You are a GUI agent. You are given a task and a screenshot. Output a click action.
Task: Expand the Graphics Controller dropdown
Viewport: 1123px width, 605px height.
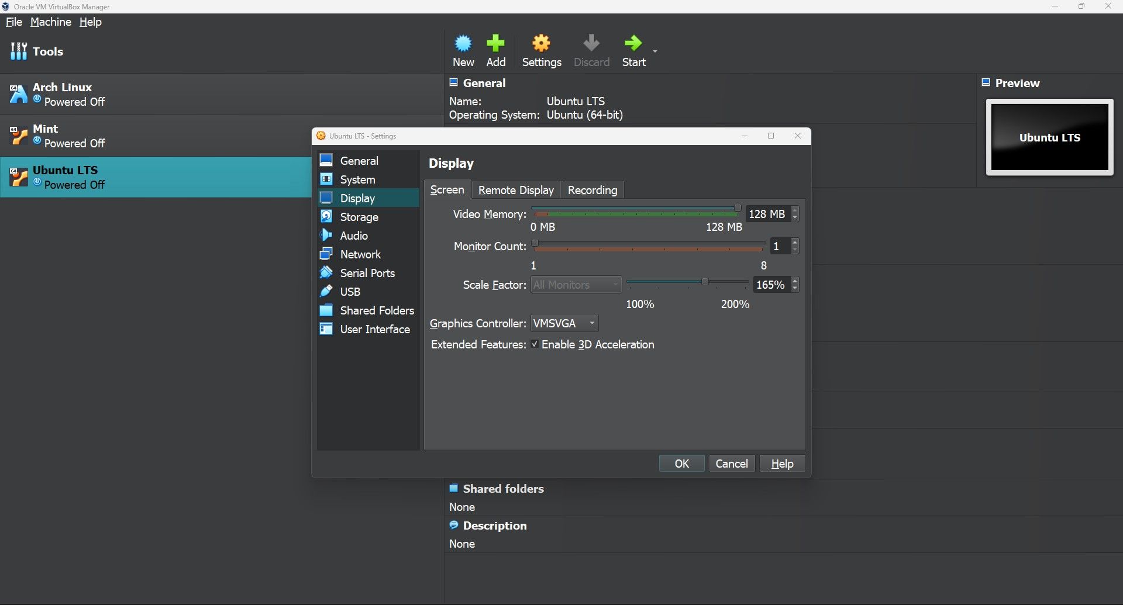click(x=564, y=323)
